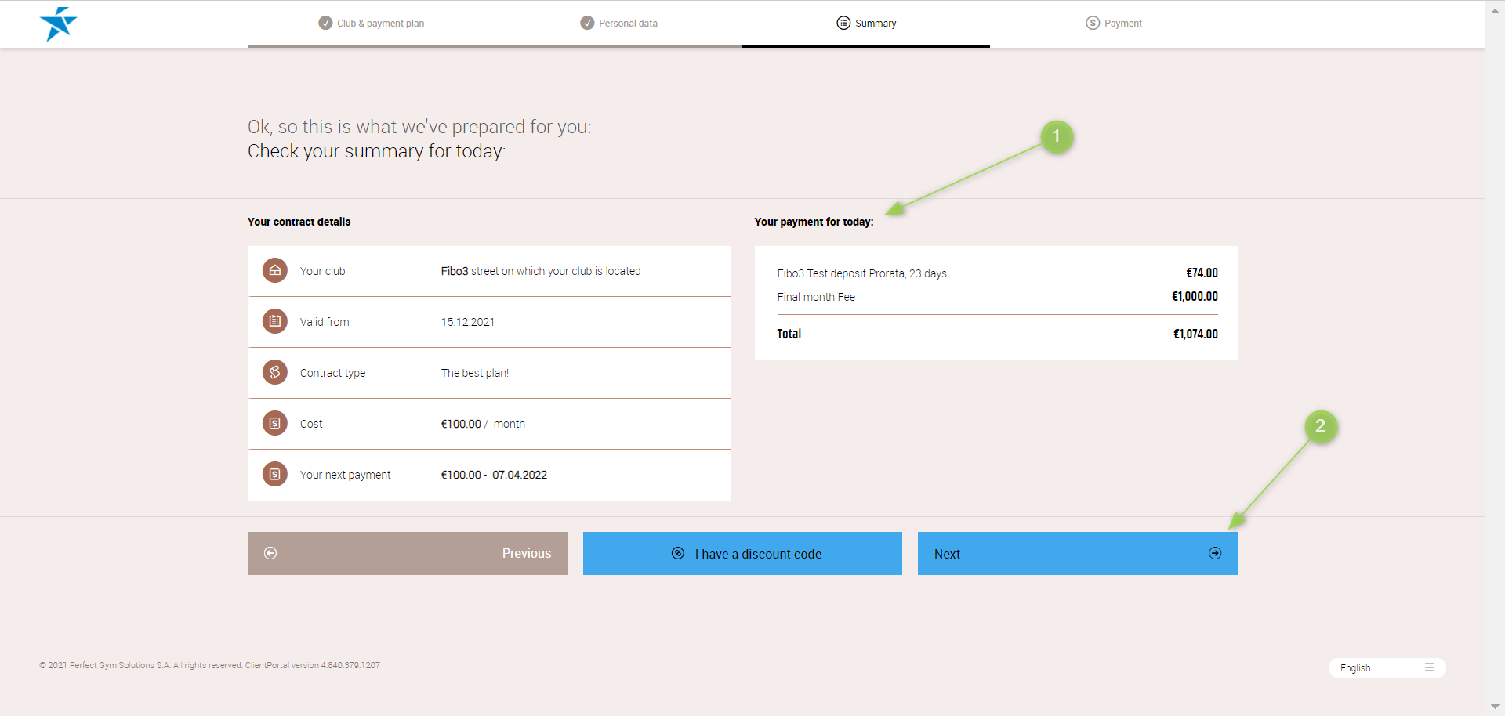Select the Summary step tab
1505x716 pixels.
pyautogui.click(x=866, y=24)
